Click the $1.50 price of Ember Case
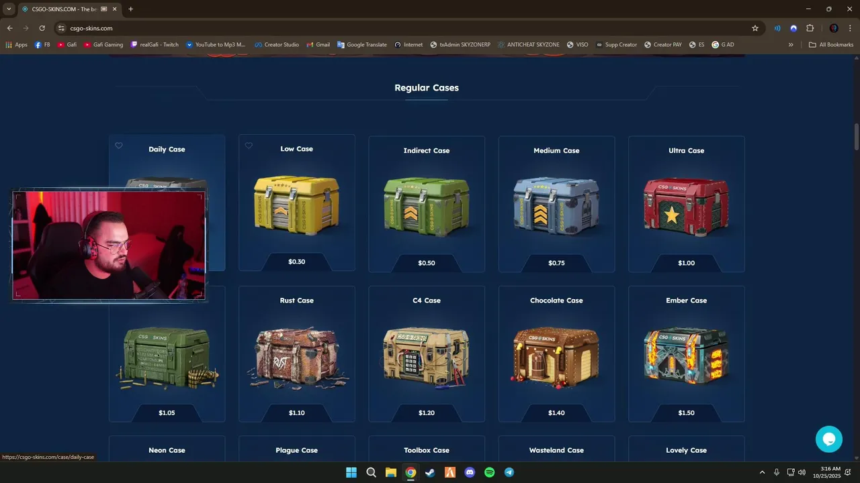This screenshot has width=860, height=483. (x=686, y=413)
